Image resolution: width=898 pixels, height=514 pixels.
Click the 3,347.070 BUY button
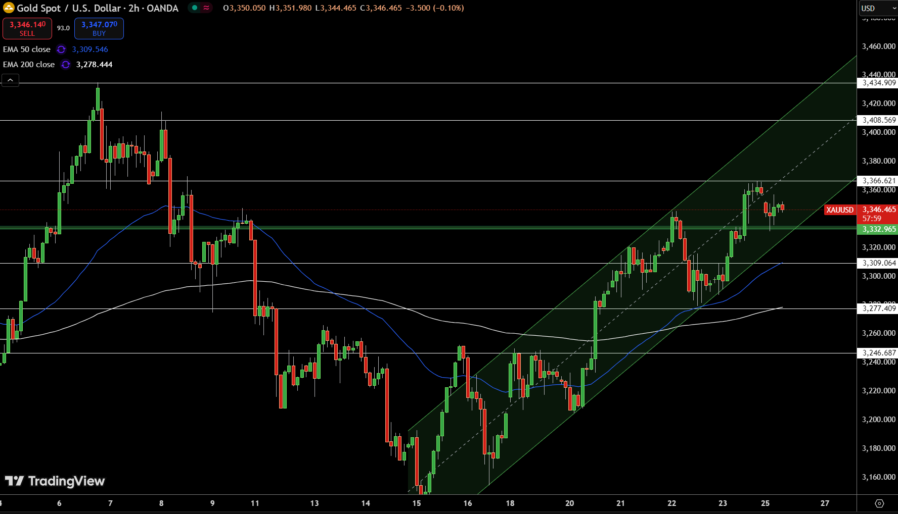(x=99, y=28)
